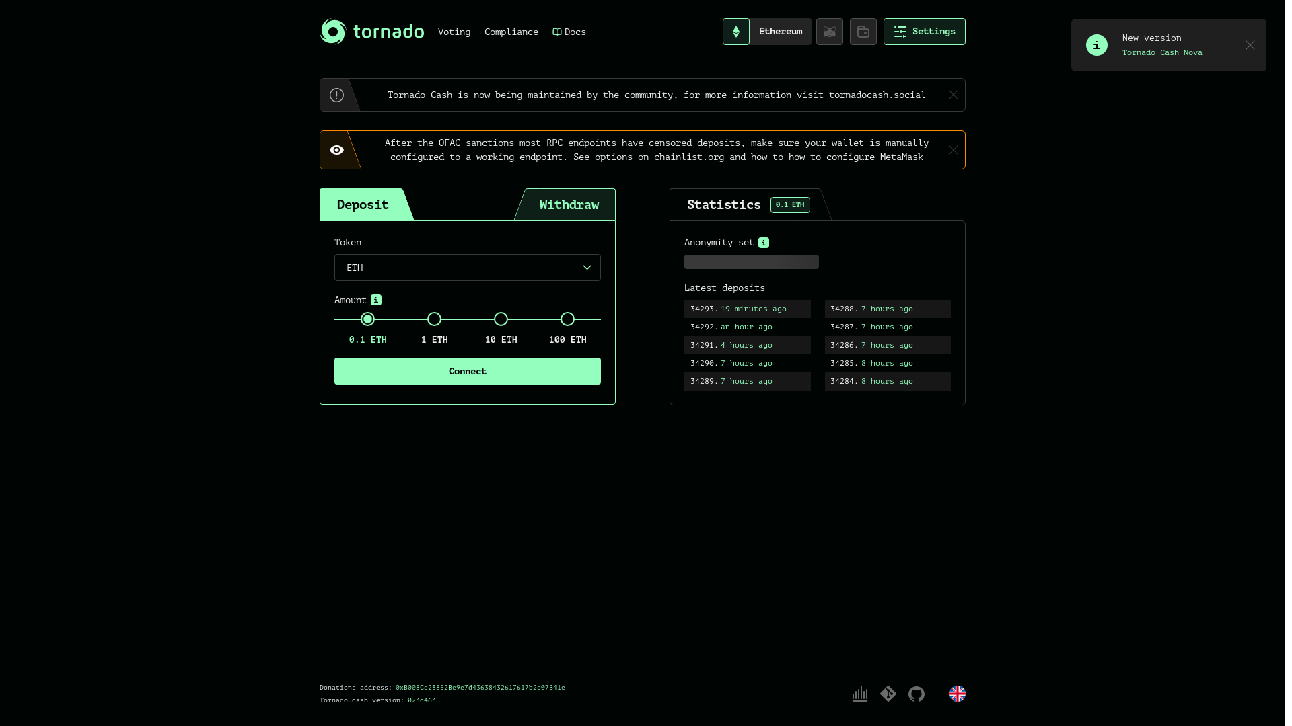Click the Anonymity set info icon
Image resolution: width=1292 pixels, height=726 pixels.
click(763, 243)
